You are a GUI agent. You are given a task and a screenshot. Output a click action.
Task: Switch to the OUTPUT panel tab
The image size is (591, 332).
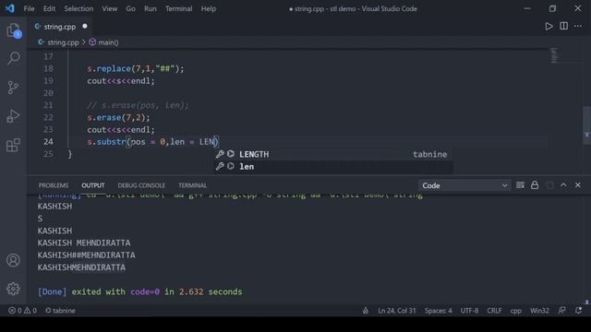[x=93, y=185]
